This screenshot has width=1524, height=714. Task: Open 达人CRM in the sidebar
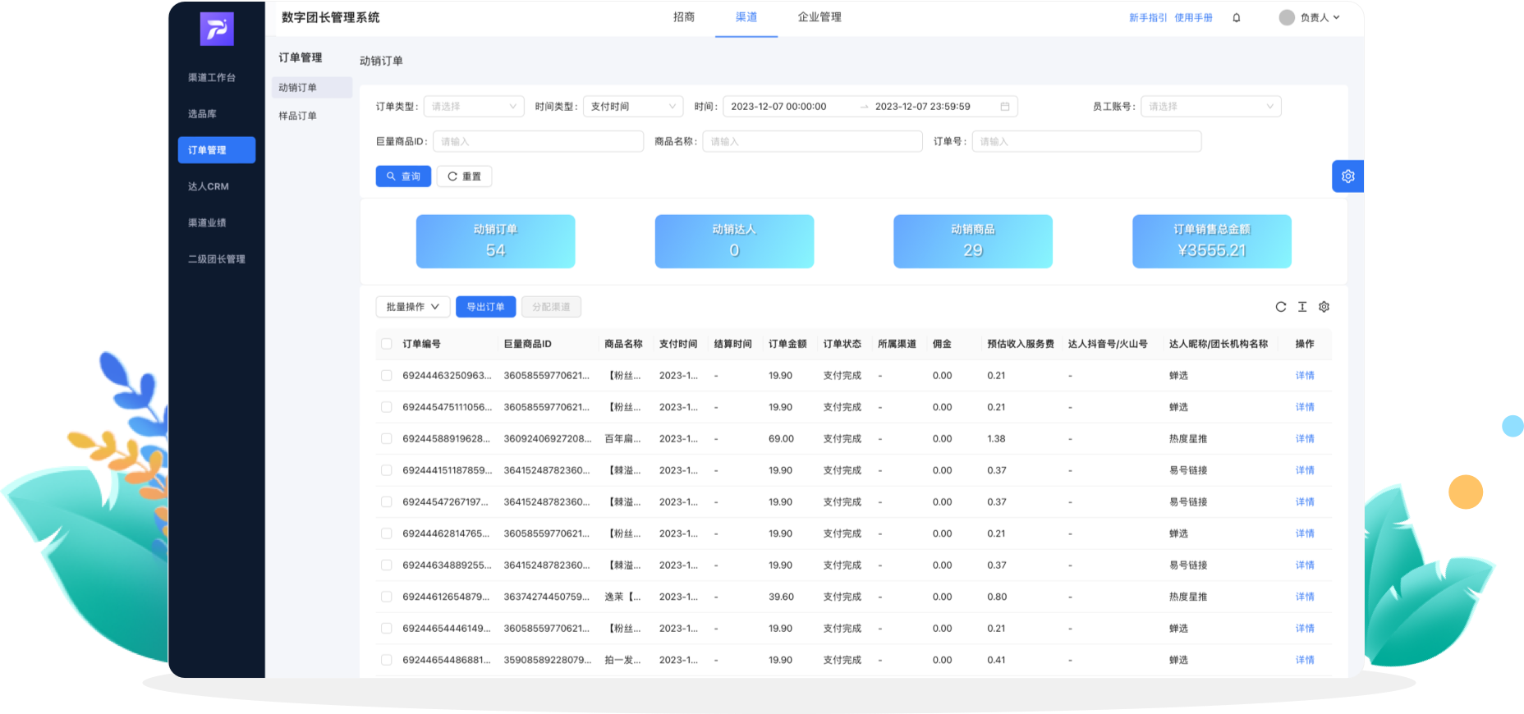(209, 186)
